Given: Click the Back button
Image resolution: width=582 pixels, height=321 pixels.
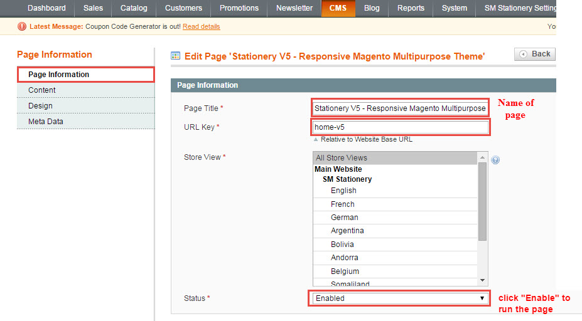Looking at the screenshot, I should [x=535, y=54].
